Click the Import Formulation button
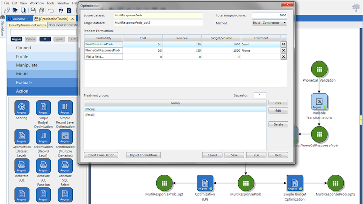 pos(143,155)
